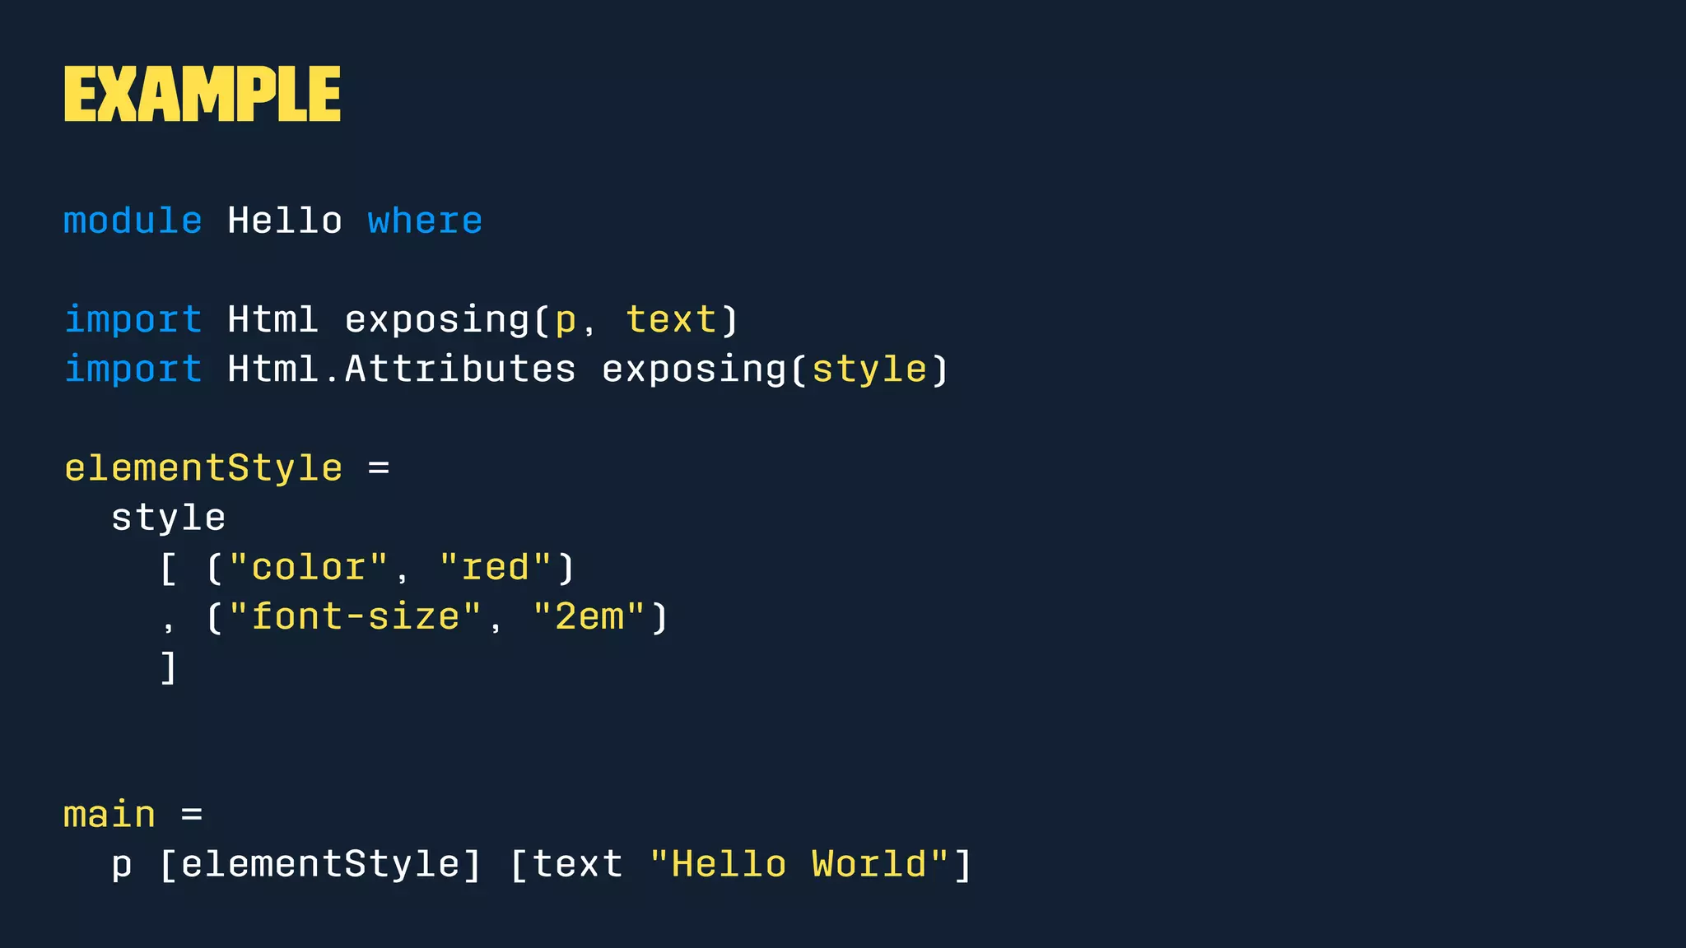Click the "font-size" string literal

pyautogui.click(x=355, y=617)
